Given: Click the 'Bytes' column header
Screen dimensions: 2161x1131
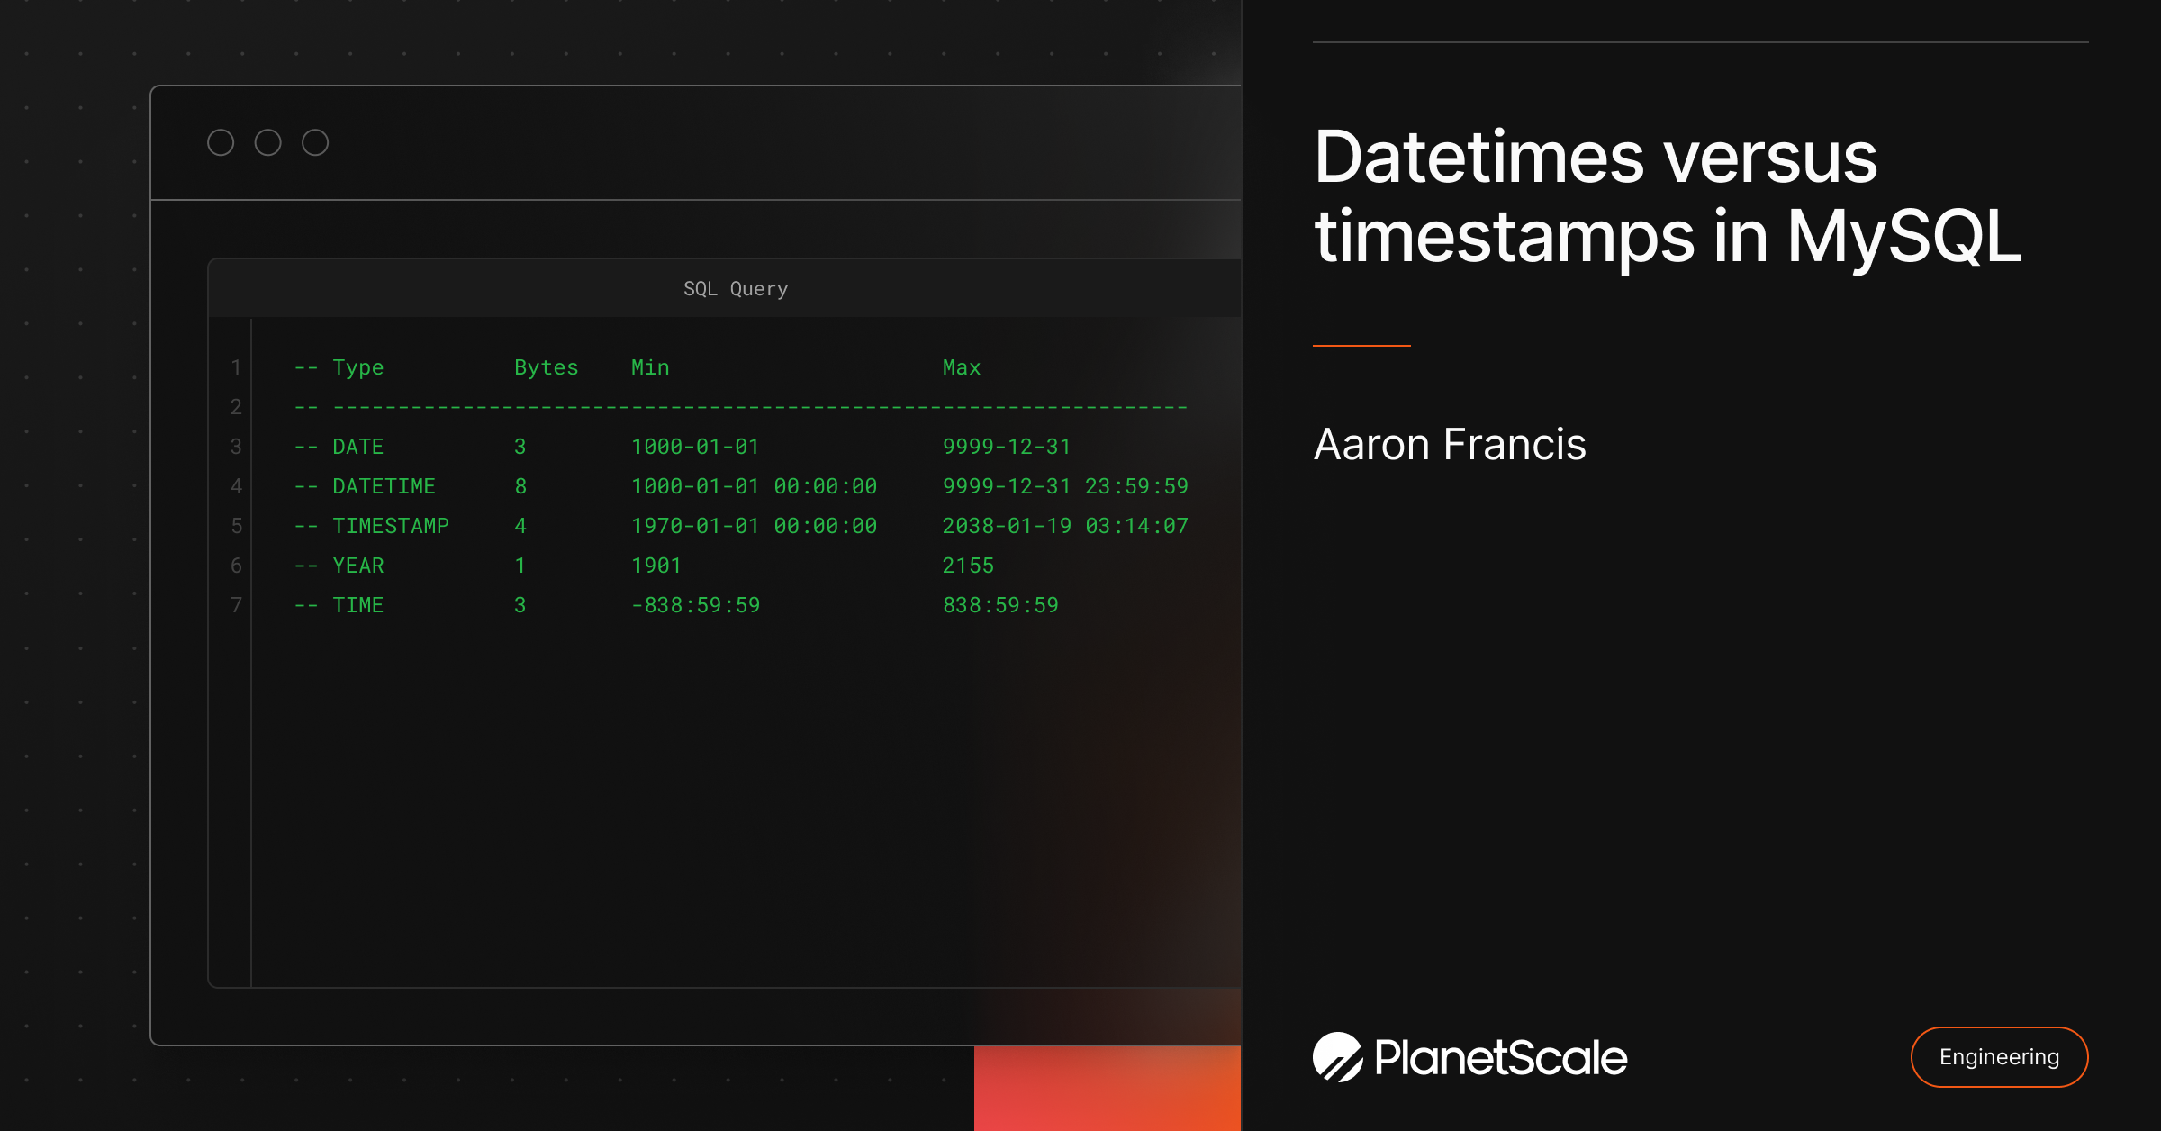Looking at the screenshot, I should point(546,367).
